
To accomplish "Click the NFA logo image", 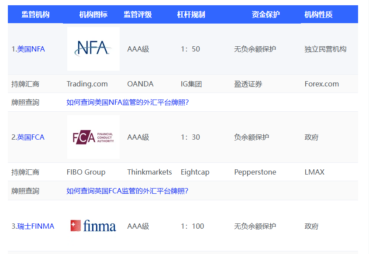I will coord(93,49).
